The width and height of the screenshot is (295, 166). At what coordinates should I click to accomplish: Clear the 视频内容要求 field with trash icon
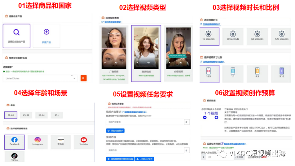pos(187,122)
